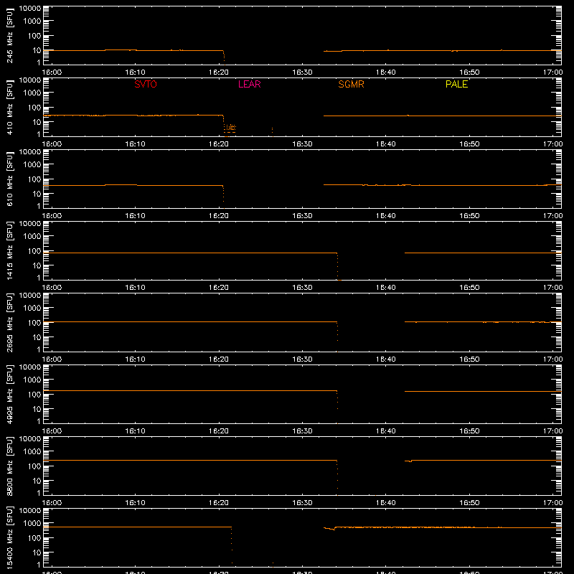This screenshot has width=574, height=574.
Task: Click 16:50 tick label under 245 MHz plot
Action: click(469, 72)
